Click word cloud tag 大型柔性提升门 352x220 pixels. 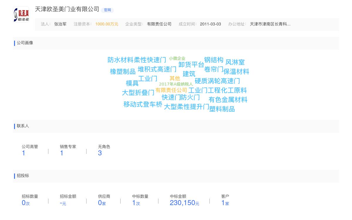[187, 107]
